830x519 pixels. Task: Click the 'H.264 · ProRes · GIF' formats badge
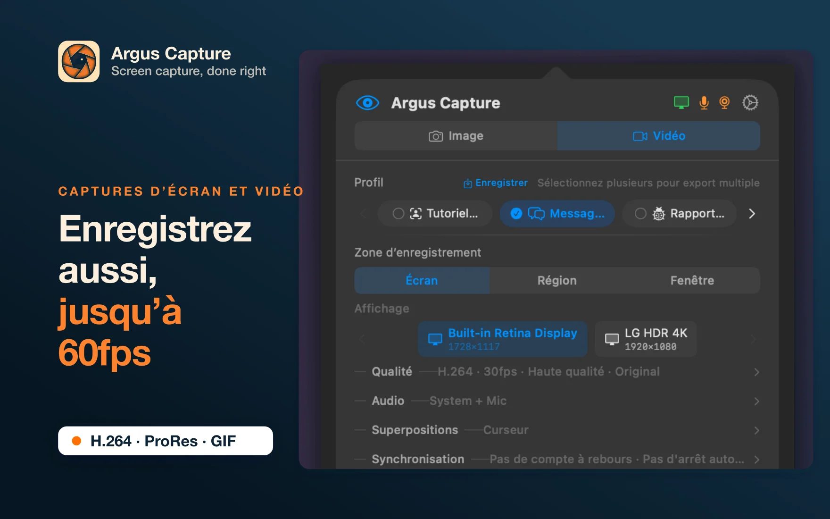pyautogui.click(x=166, y=441)
